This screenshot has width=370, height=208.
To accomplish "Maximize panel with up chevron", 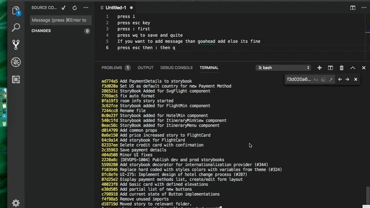I will 353,68.
